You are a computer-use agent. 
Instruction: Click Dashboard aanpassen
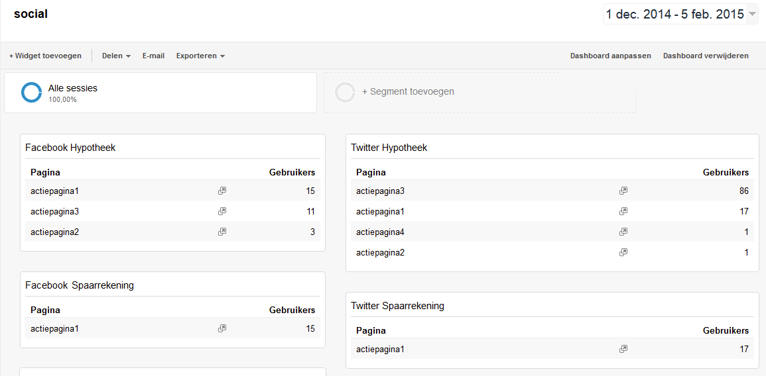coord(610,56)
